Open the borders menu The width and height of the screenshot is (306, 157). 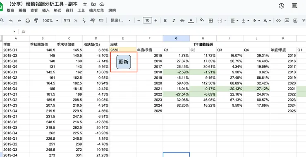[x=211, y=21]
